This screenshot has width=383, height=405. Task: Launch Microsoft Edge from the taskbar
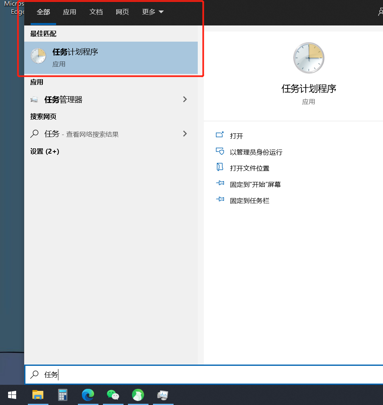[88, 395]
